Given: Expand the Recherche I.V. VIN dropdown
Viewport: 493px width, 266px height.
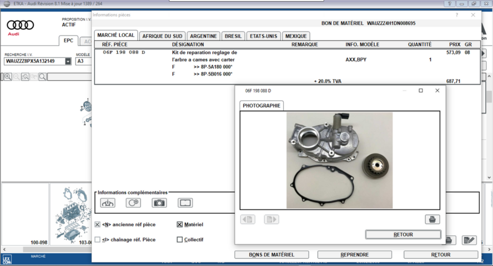Looking at the screenshot, I should [68, 61].
